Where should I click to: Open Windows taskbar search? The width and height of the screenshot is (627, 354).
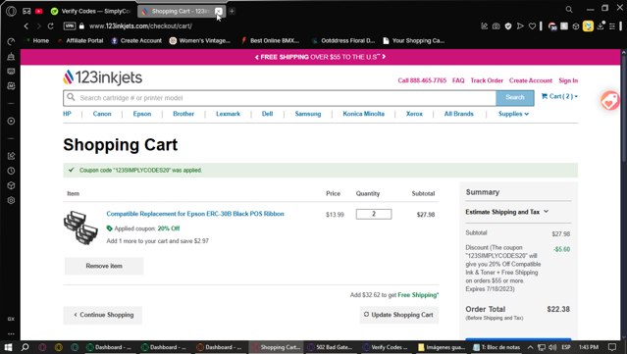click(25, 347)
